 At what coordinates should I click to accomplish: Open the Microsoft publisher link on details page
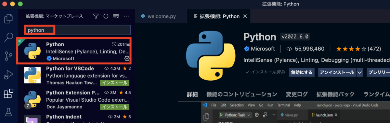coord(263,49)
